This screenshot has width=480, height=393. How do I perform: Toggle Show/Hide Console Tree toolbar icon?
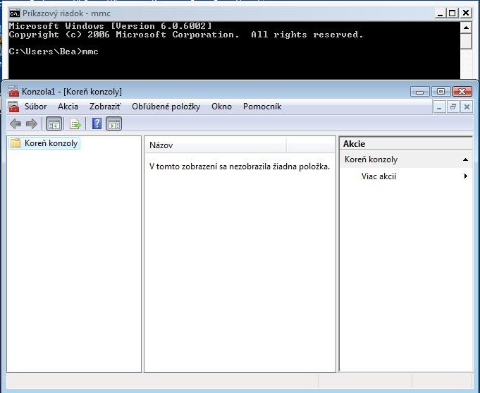pyautogui.click(x=54, y=124)
